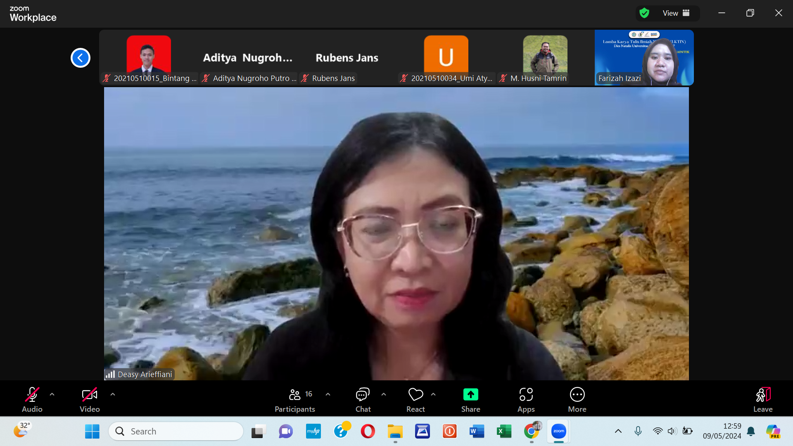The image size is (793, 446).
Task: Open Microsoft Word from the taskbar
Action: [476, 431]
